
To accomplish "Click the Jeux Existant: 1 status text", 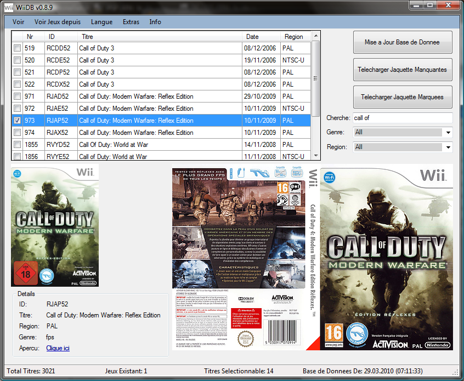I will pyautogui.click(x=126, y=371).
